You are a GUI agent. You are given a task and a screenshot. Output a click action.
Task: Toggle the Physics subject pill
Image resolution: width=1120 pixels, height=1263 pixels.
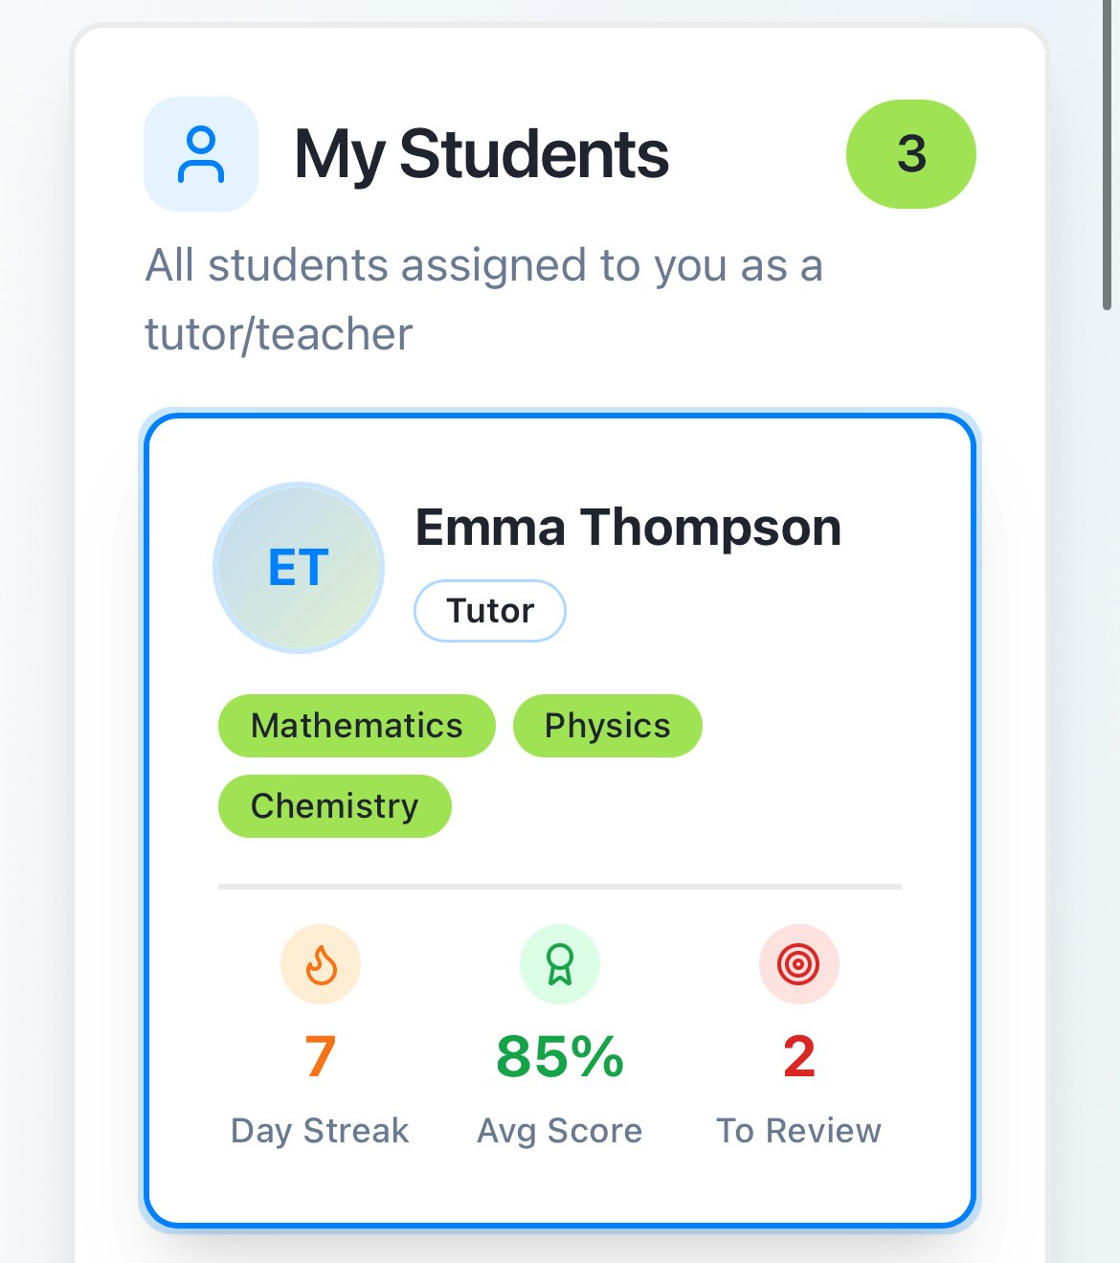point(607,726)
